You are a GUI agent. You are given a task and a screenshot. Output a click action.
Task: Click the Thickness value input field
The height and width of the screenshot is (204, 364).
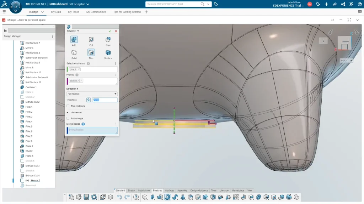pyautogui.click(x=105, y=100)
